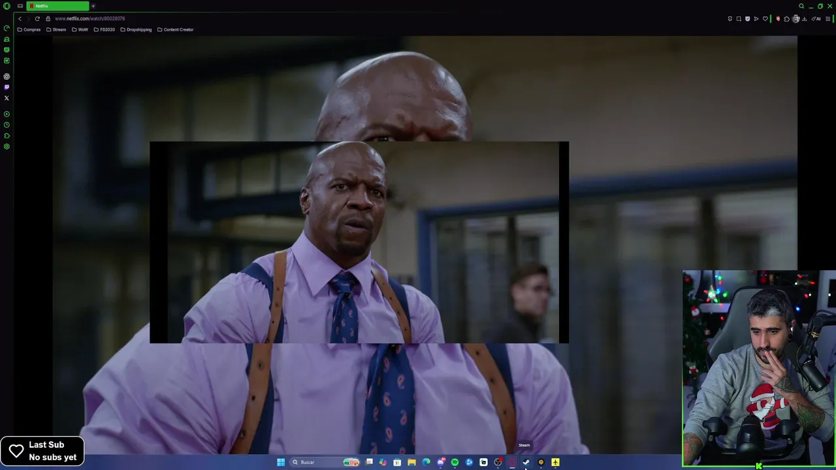Click the pinboard pin icon in toolbar
The width and height of the screenshot is (836, 470).
(x=730, y=19)
